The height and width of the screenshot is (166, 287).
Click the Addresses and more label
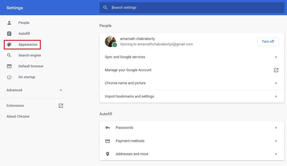pyautogui.click(x=132, y=154)
